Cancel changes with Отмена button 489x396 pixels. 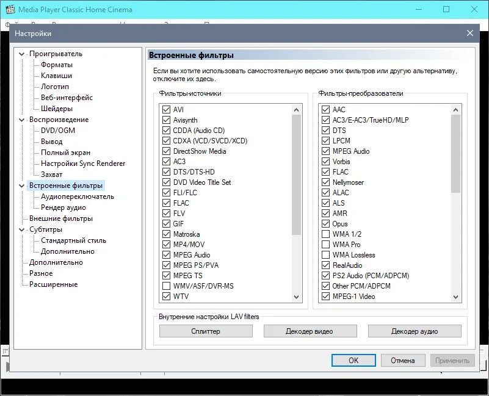pos(402,361)
